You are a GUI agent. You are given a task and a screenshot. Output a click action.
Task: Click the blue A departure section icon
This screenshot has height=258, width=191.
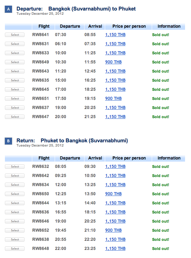8,9
